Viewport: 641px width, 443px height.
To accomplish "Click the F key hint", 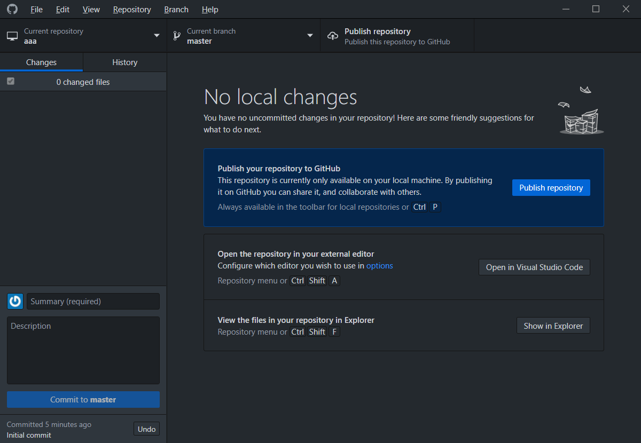I will pos(334,332).
